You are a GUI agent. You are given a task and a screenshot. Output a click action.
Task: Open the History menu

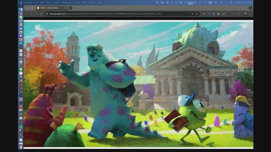pos(56,3)
